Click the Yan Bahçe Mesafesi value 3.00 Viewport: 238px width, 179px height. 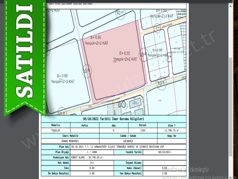pos(164,173)
